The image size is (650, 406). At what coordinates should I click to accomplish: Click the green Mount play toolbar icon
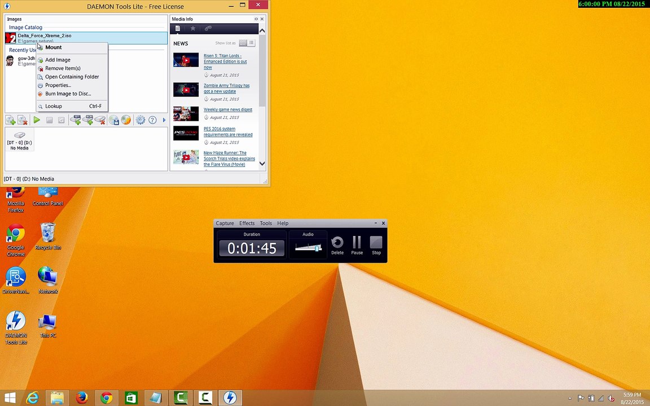[x=37, y=120]
